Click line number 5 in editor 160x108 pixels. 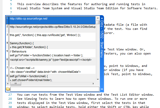[11, 4]
